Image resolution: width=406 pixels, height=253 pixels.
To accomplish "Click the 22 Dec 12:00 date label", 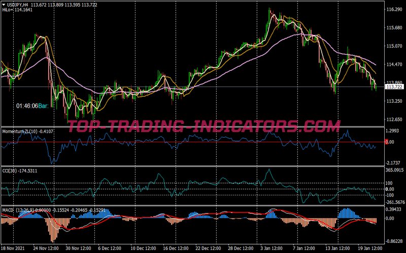I will click(209, 248).
